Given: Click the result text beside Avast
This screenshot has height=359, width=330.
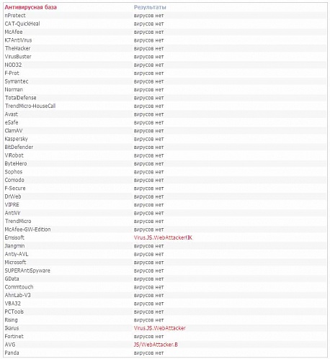Looking at the screenshot, I should click(x=148, y=114).
